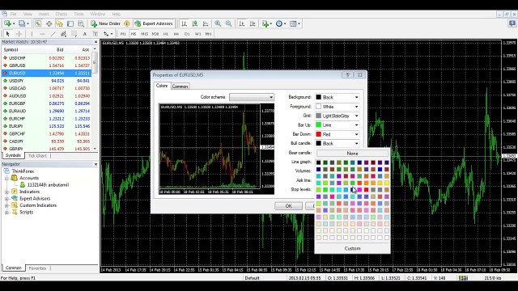The image size is (518, 291).
Task: Select the GBPUSD row in Market Watch
Action: (46, 65)
